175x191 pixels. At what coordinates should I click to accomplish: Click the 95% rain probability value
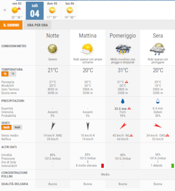123,116
